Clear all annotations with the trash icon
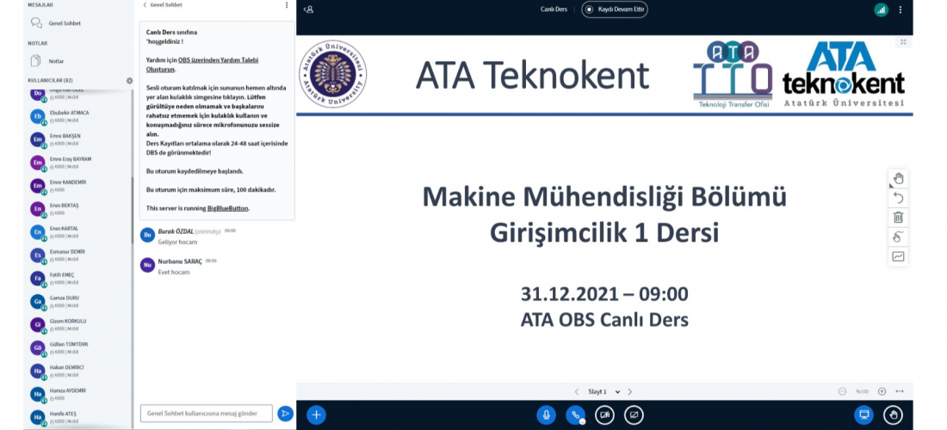The height and width of the screenshot is (430, 947). pyautogui.click(x=898, y=217)
